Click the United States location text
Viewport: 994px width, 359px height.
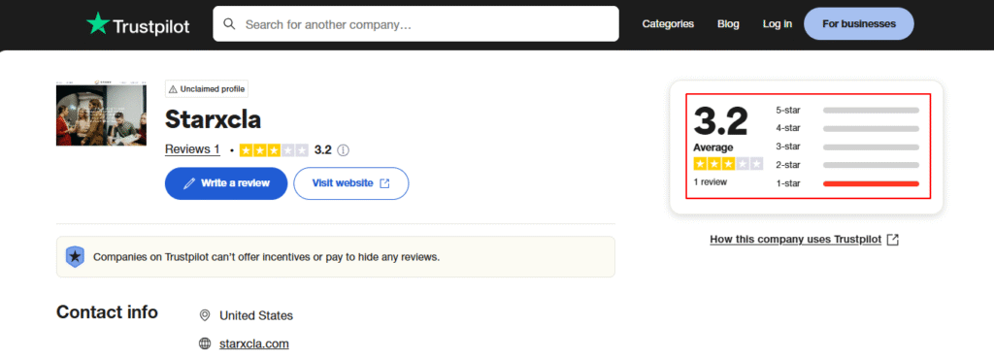click(256, 315)
